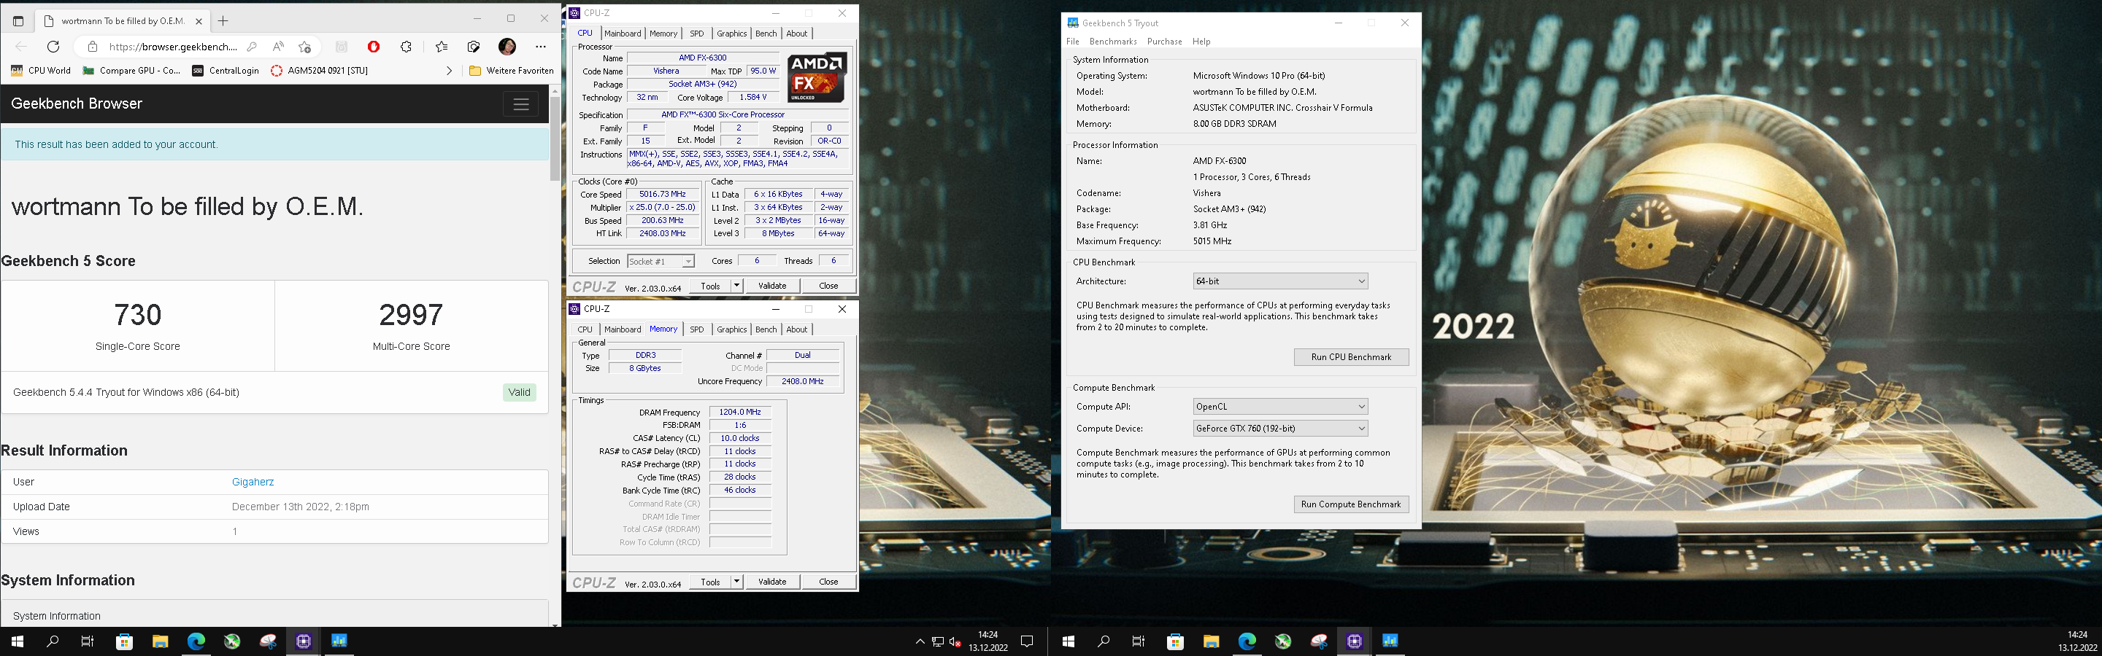Screen dimensions: 2102x656
Task: Open the AGM5204 0921 [STU] bookmark
Action: tap(319, 71)
